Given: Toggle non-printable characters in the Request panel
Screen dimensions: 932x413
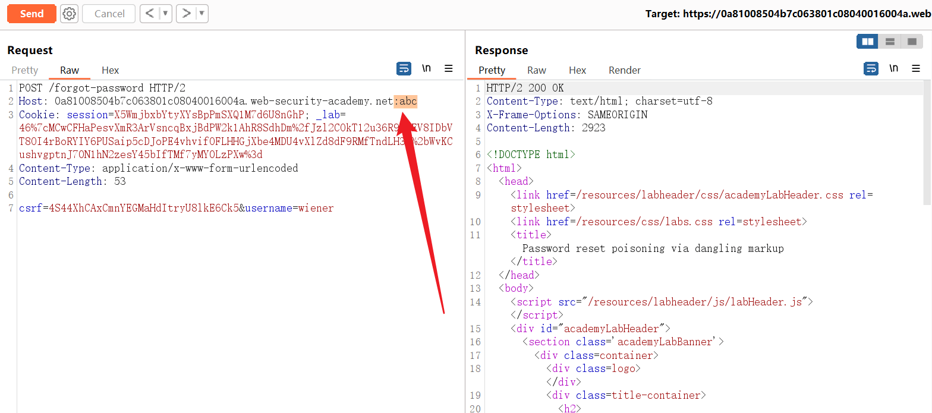Looking at the screenshot, I should coord(426,69).
